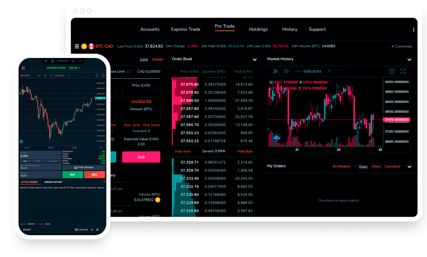Show Filled orders in My Orders
The height and width of the screenshot is (257, 427).
point(376,167)
